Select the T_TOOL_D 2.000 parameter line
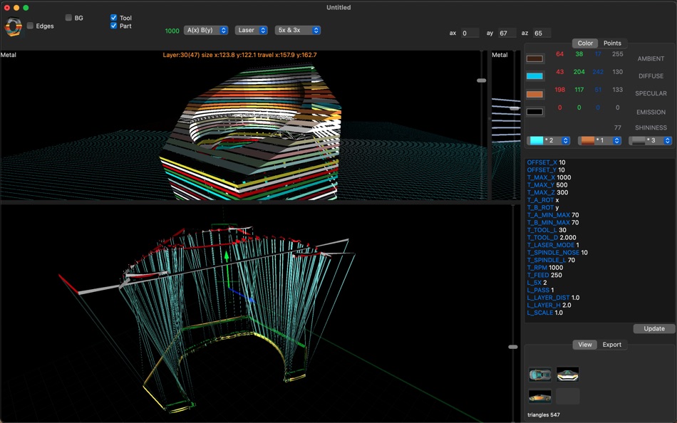 point(552,238)
